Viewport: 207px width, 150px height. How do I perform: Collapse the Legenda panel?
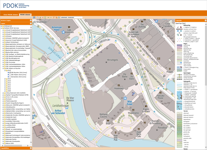tap(205, 20)
